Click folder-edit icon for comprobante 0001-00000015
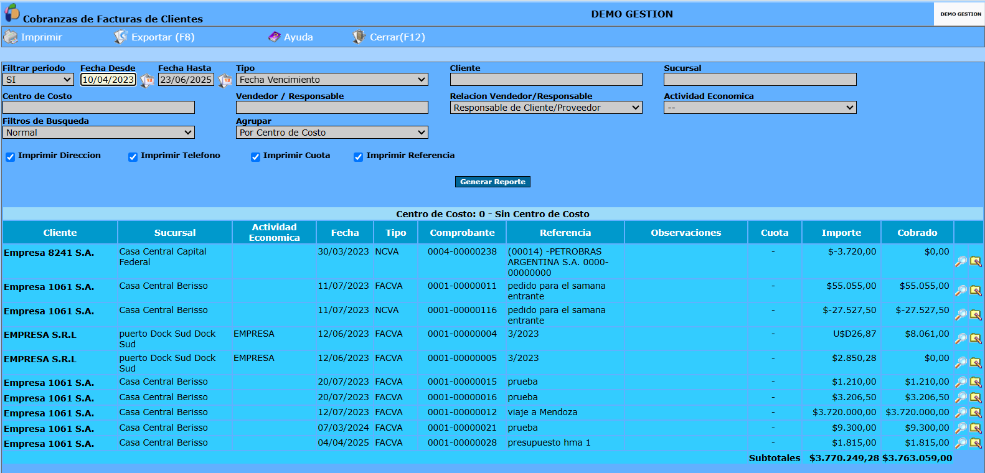The width and height of the screenshot is (985, 473). click(x=976, y=382)
